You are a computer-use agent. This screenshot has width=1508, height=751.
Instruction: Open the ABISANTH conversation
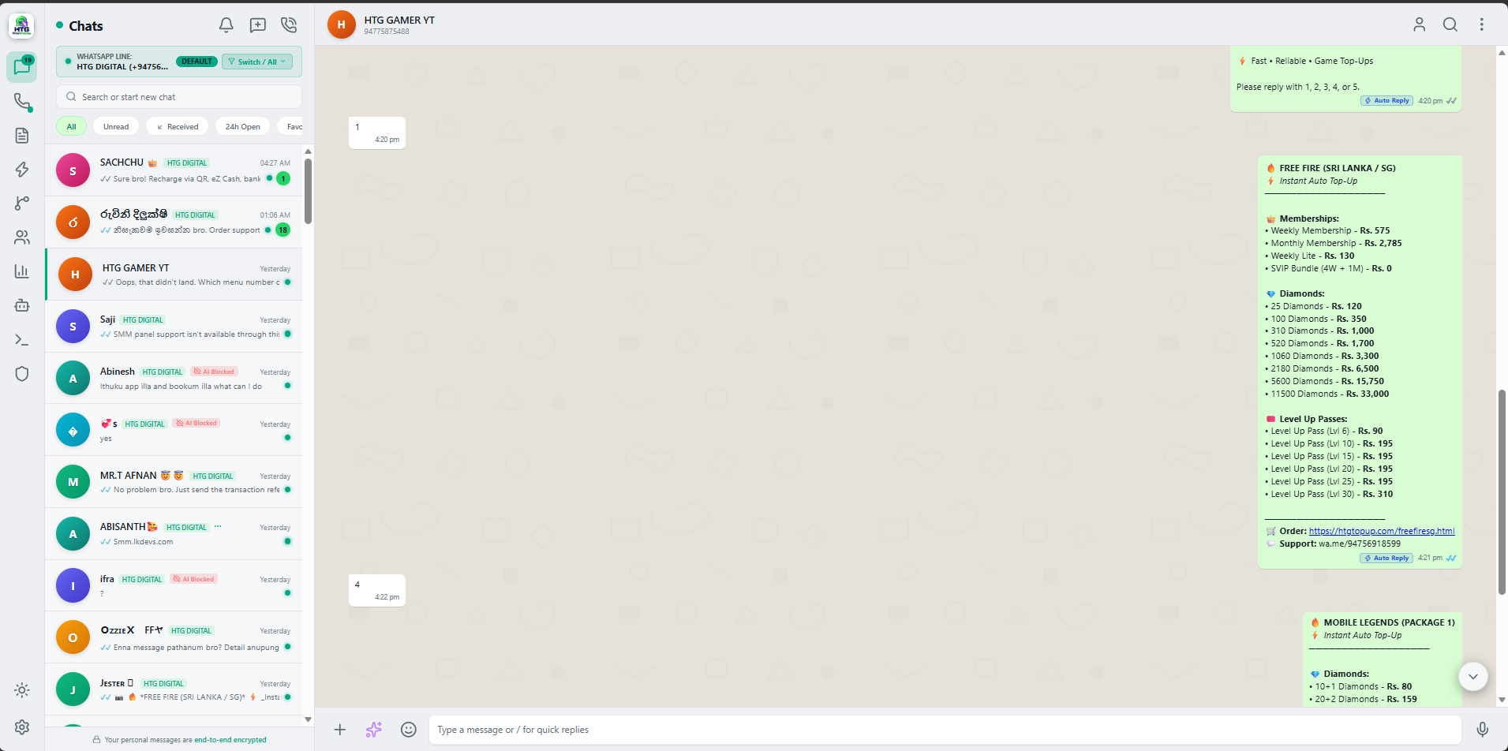174,534
